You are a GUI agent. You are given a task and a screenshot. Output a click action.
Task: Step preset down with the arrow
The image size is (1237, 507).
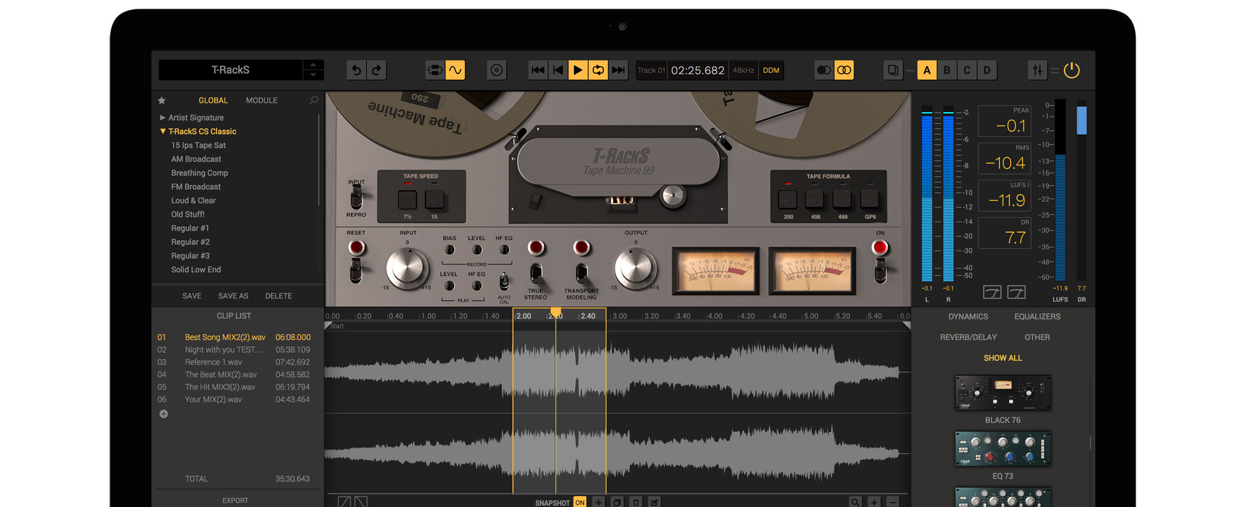[x=313, y=75]
